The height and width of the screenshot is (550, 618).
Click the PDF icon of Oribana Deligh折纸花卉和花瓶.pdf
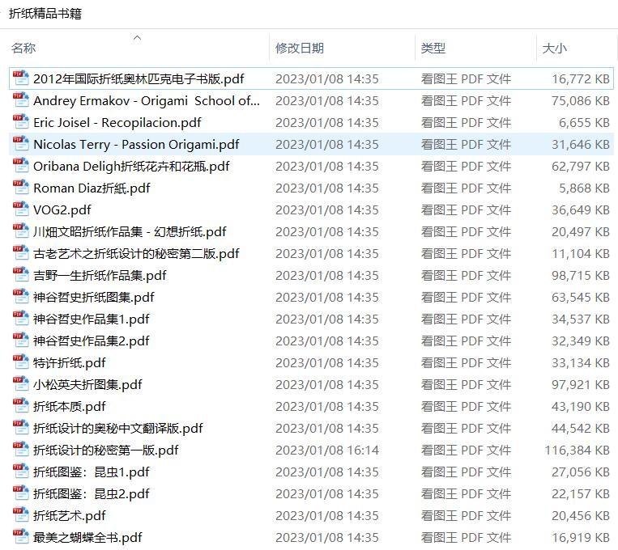[x=20, y=165]
